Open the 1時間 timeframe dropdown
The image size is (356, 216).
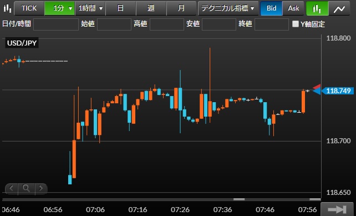[x=90, y=8]
